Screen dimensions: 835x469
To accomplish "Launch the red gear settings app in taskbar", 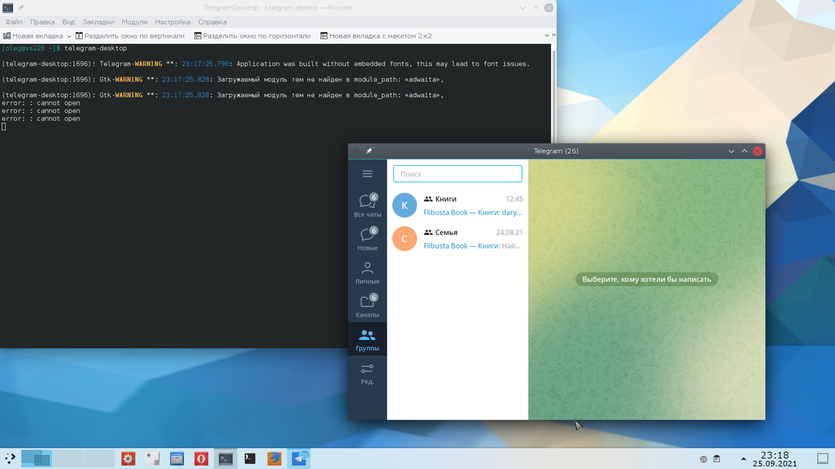I will click(x=128, y=459).
